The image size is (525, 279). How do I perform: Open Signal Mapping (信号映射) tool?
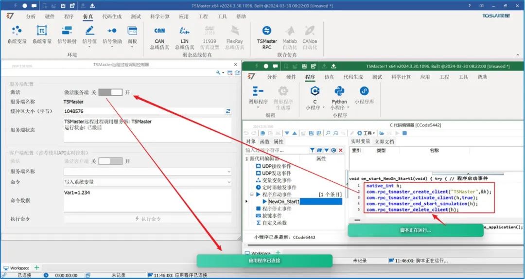click(x=67, y=35)
